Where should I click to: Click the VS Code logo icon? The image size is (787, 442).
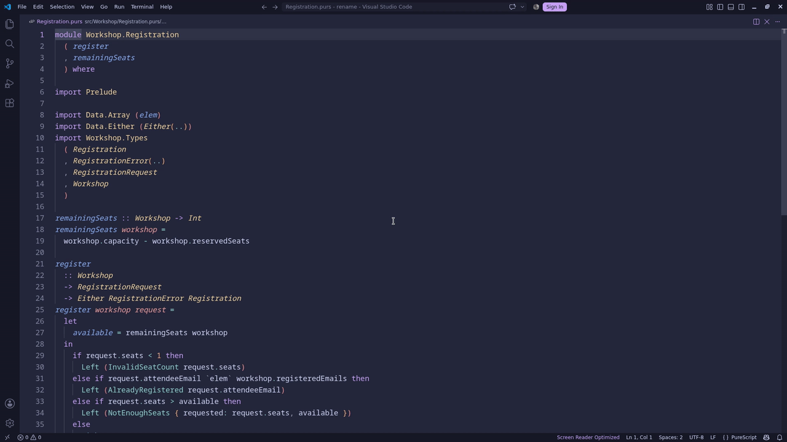point(7,7)
